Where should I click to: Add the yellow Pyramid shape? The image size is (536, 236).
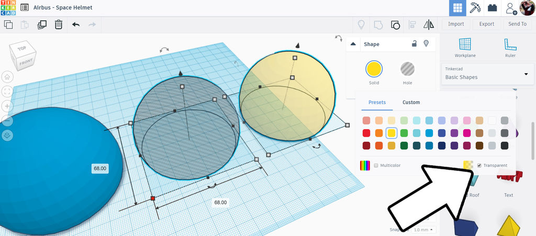pos(508,226)
